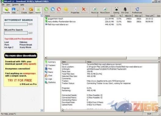Move the torrent down in queue
Image resolution: width=161 pixels, height=116 pixels.
point(105,10)
